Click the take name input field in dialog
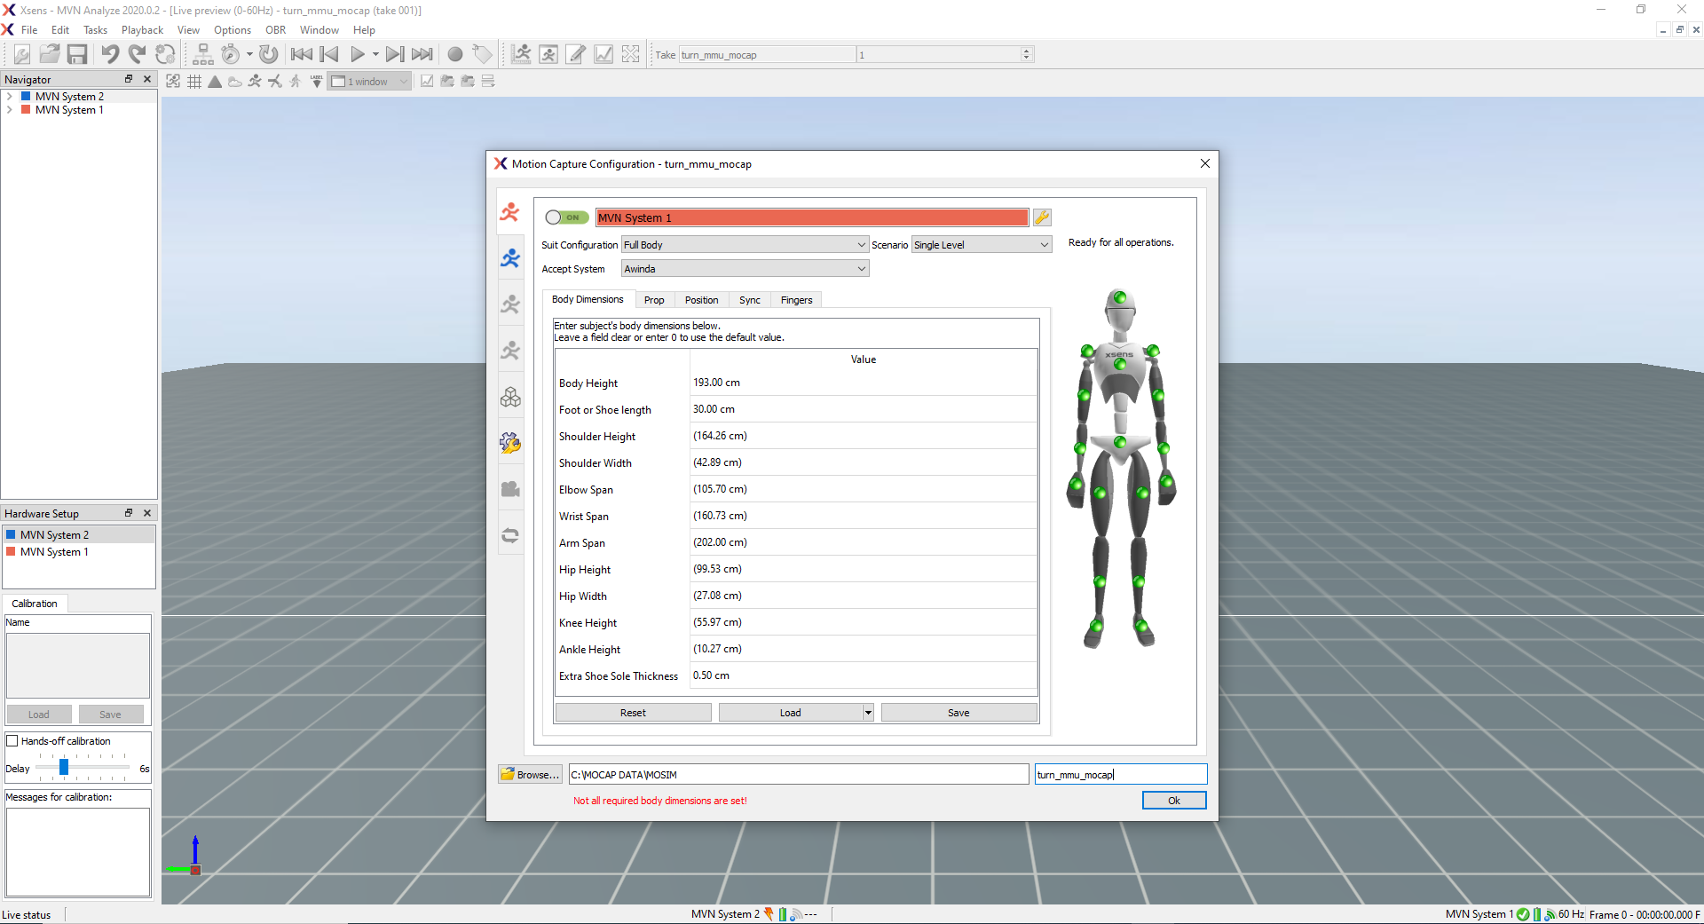The height and width of the screenshot is (924, 1704). (1120, 775)
